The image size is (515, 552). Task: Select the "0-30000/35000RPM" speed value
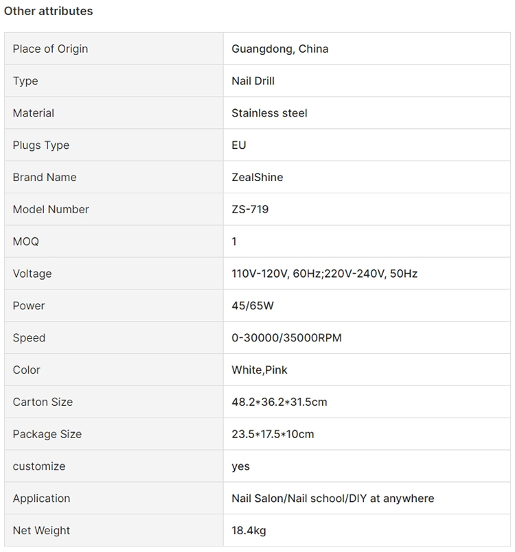point(286,338)
